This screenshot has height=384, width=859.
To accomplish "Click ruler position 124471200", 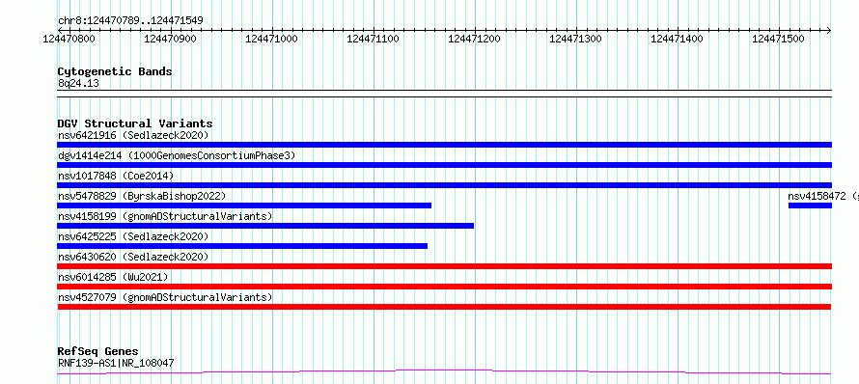I will 474,39.
